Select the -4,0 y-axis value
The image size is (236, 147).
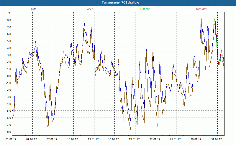point(8,104)
